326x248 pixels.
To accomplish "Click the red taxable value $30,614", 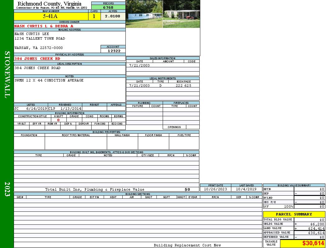I will 313,243.
